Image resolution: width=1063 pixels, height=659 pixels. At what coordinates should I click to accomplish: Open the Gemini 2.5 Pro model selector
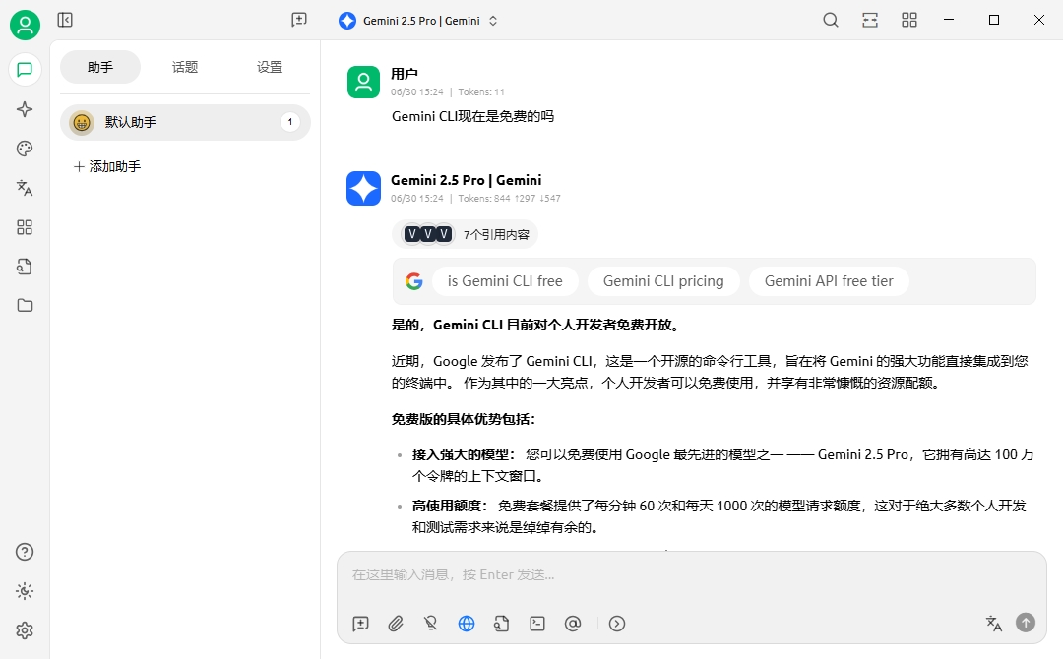click(x=418, y=21)
